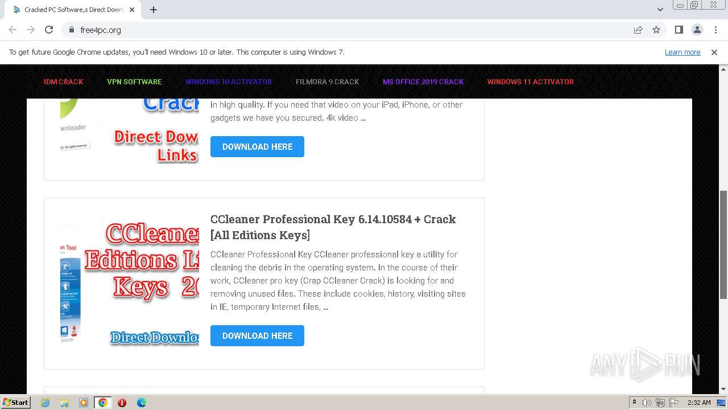
Task: Click the forward navigation arrow
Action: [31, 30]
